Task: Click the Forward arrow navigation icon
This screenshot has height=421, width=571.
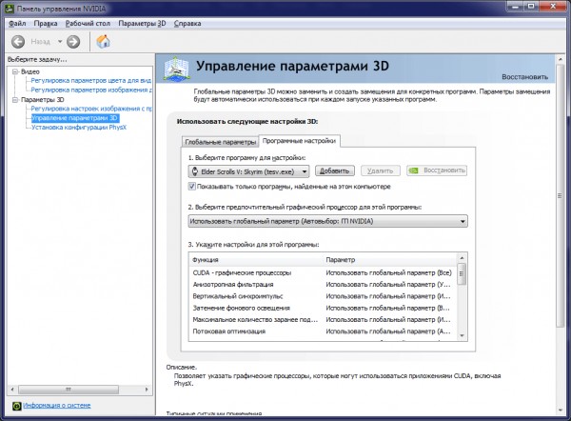Action: [72, 42]
